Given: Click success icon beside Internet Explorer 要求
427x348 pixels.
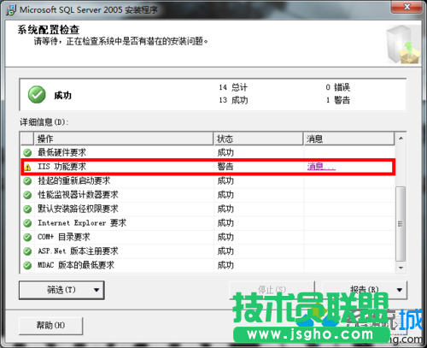Looking at the screenshot, I should pos(27,223).
